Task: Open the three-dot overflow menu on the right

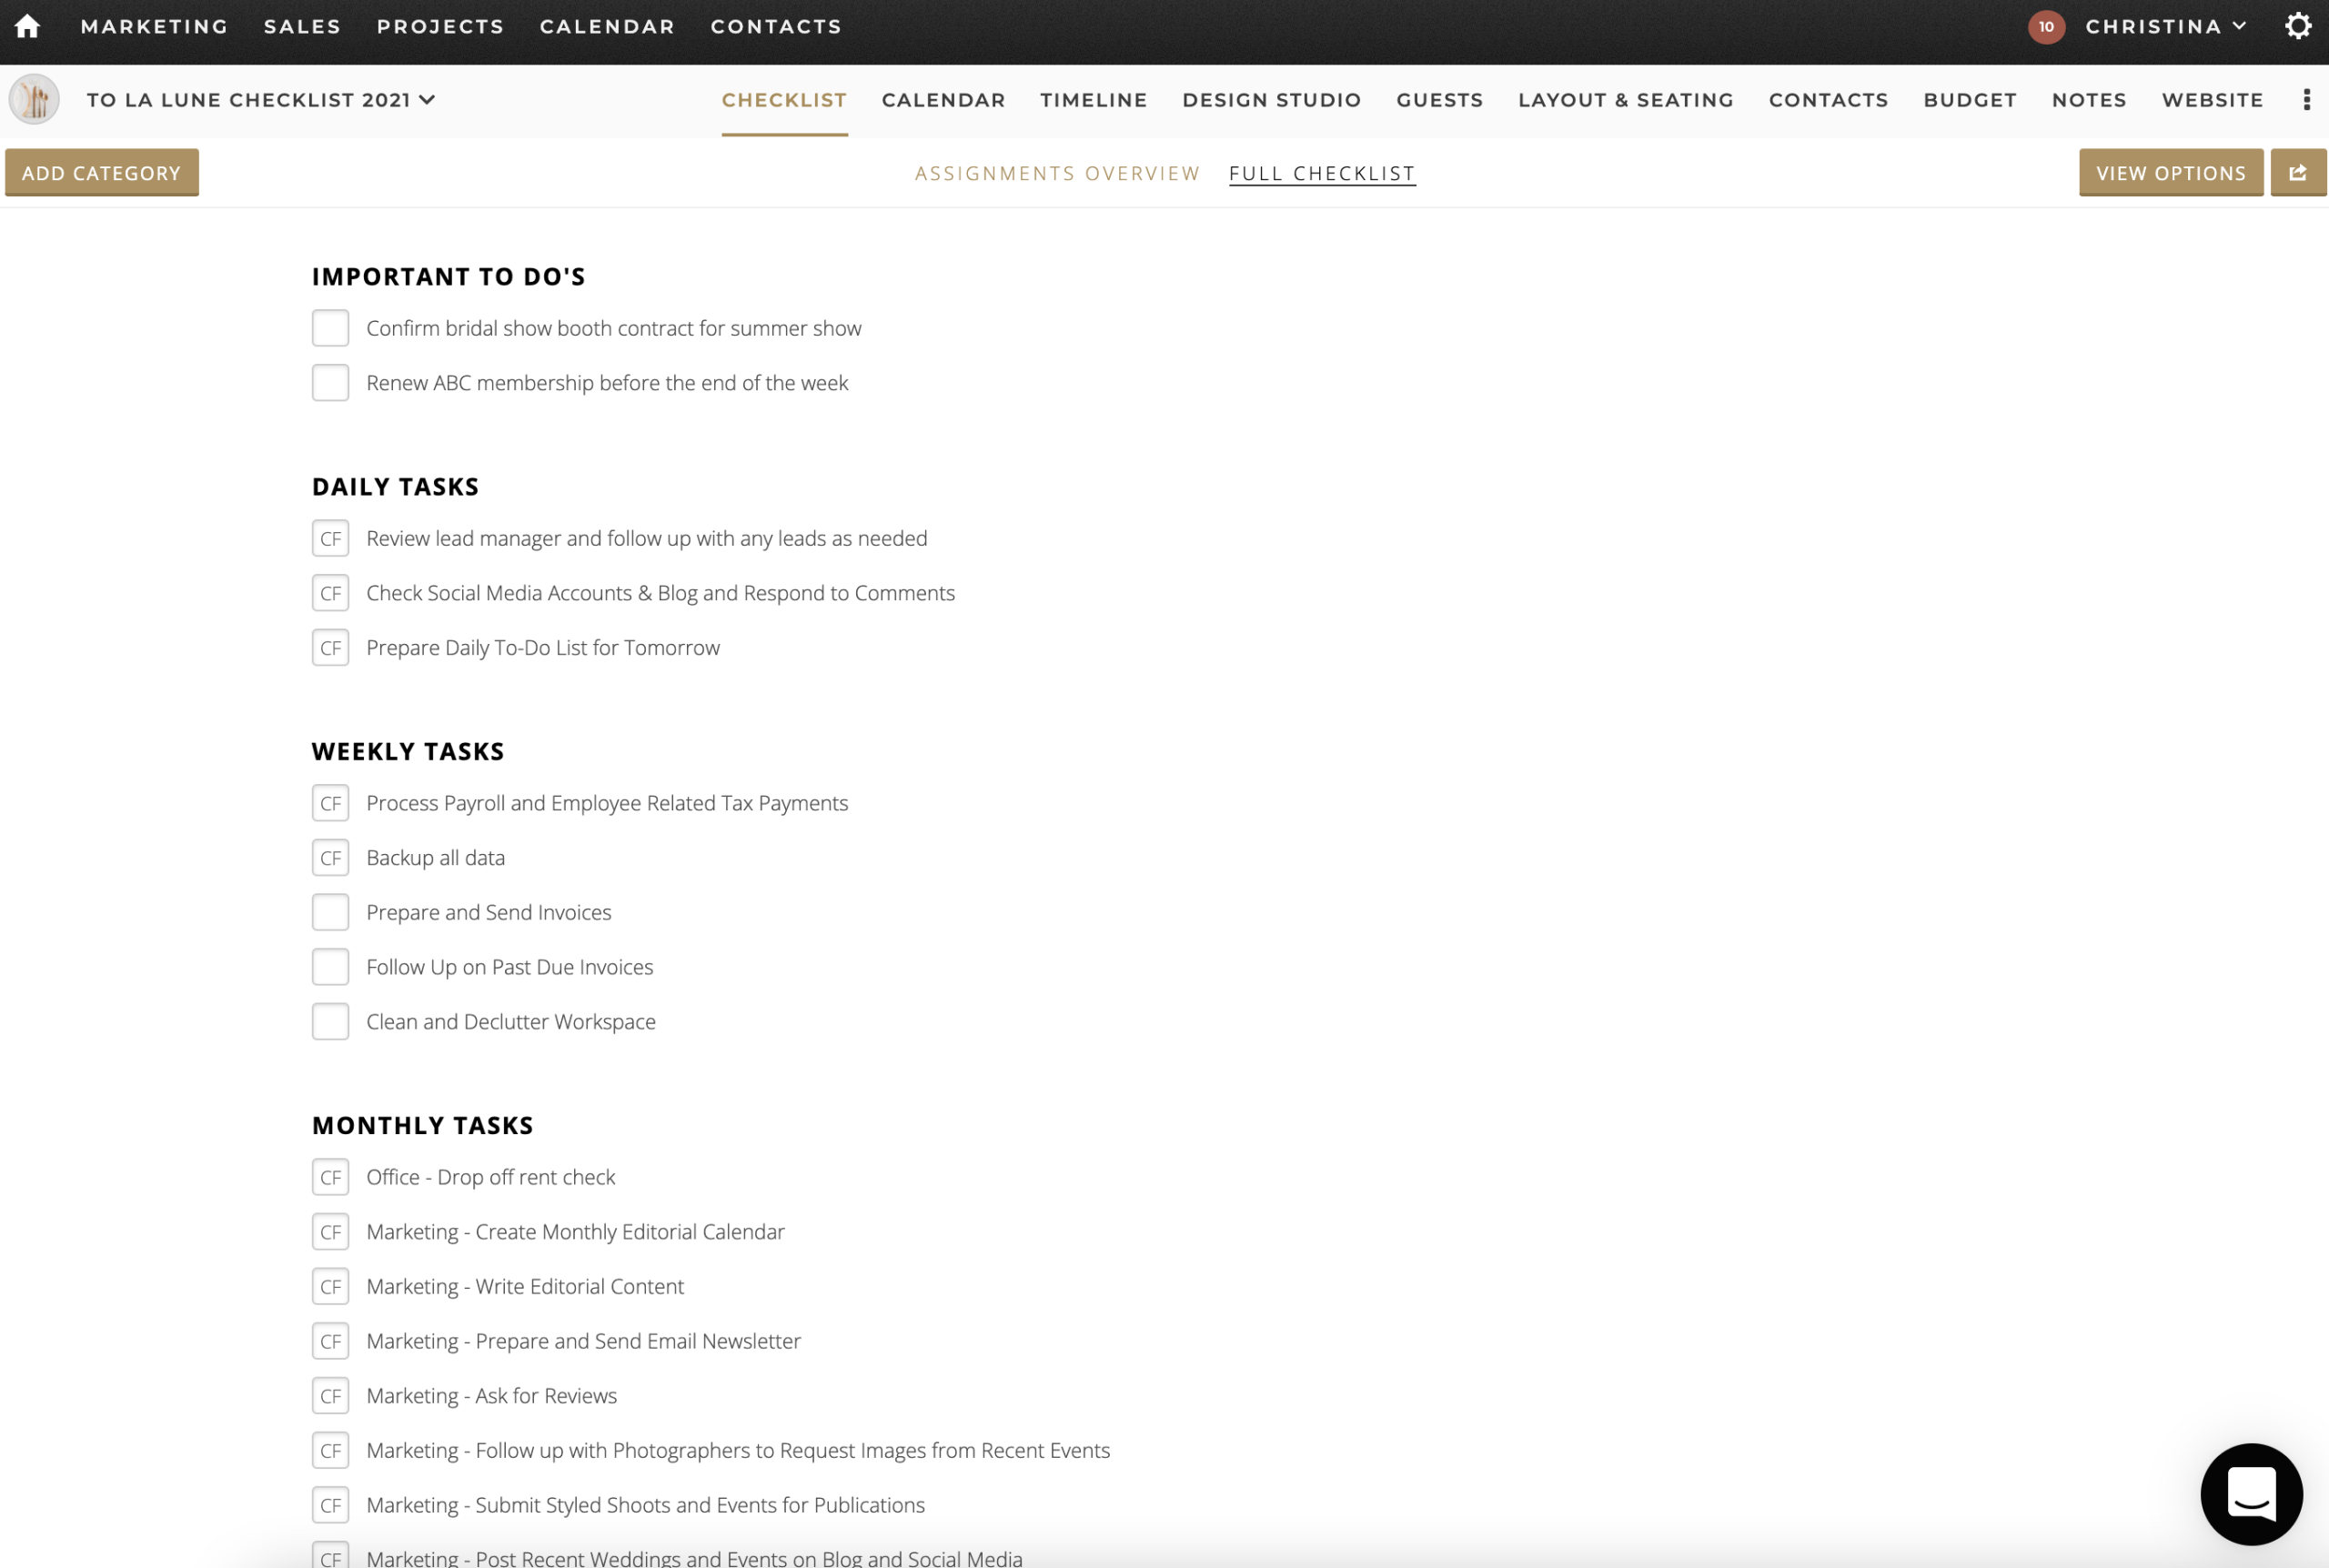Action: pos(2306,99)
